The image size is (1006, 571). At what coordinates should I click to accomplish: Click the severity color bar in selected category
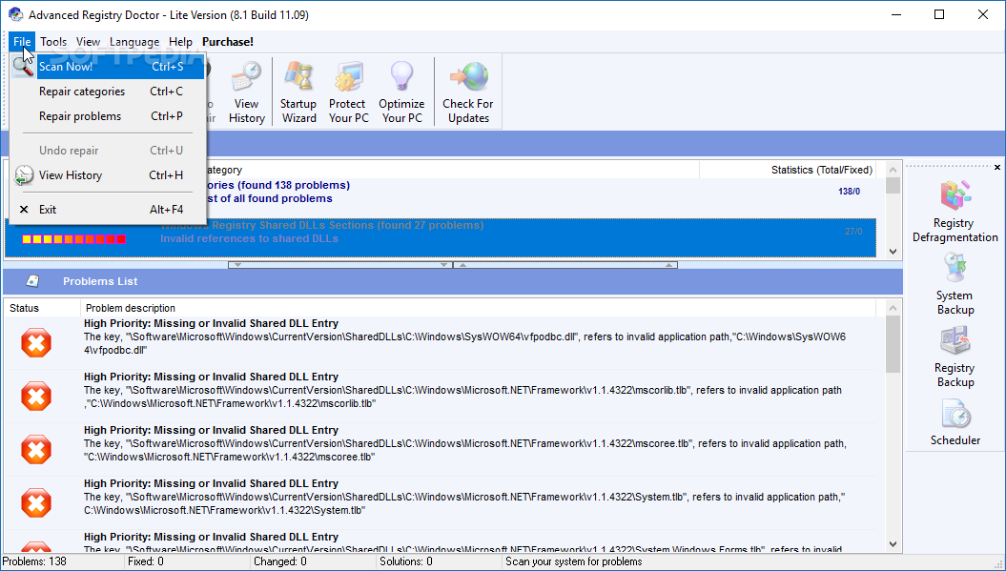pyautogui.click(x=73, y=239)
